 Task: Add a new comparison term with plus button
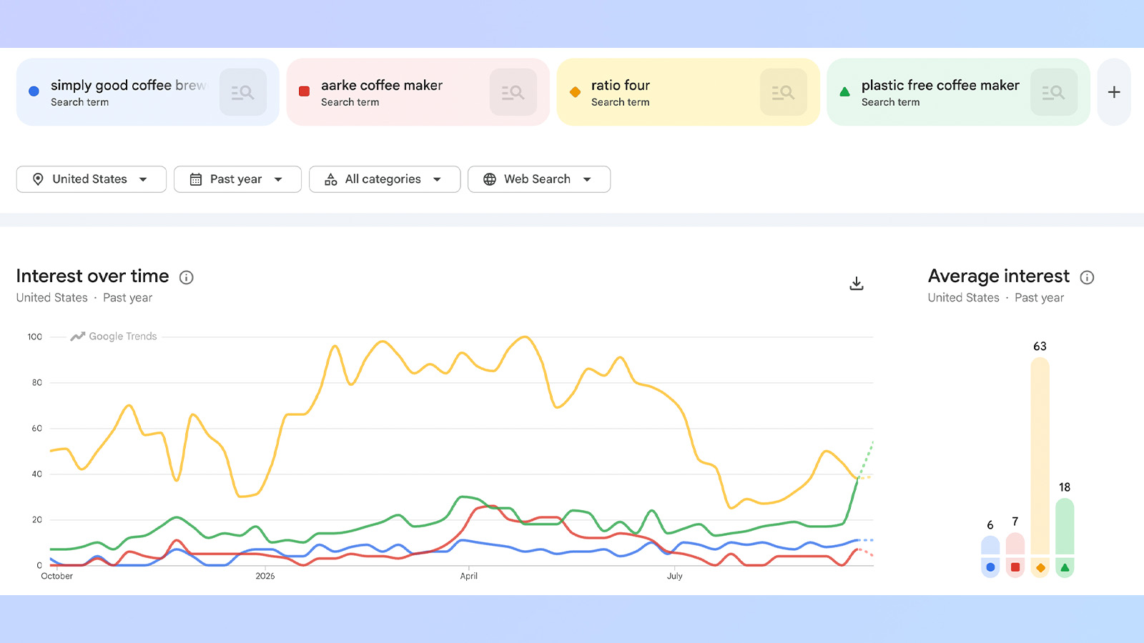[x=1114, y=92]
